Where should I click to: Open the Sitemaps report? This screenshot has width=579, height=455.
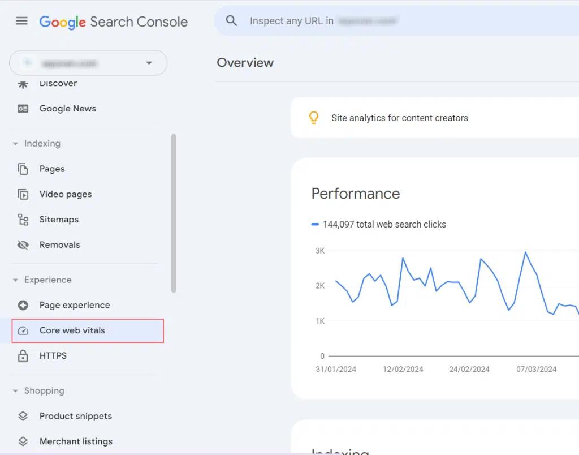click(59, 220)
